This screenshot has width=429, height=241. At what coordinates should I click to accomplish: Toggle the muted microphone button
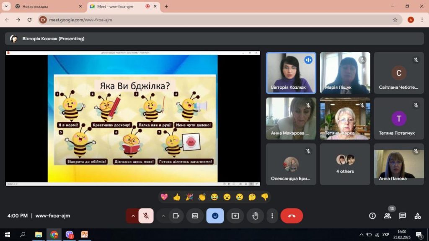coord(146,216)
